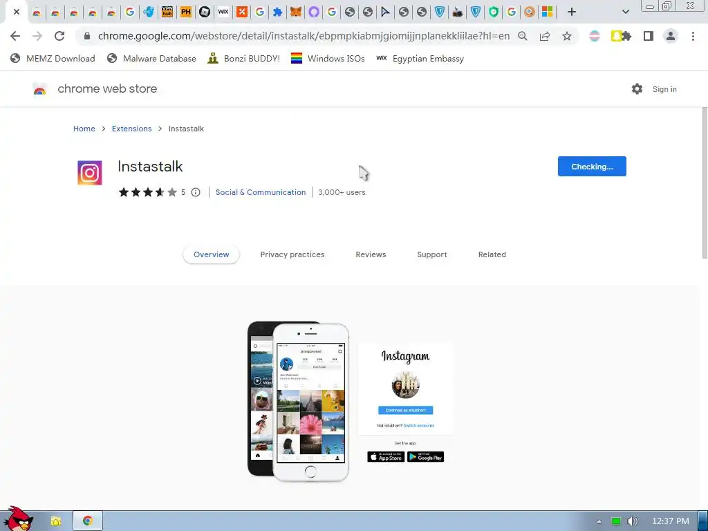Image resolution: width=708 pixels, height=531 pixels.
Task: Click the green network tray icon
Action: coord(616,521)
